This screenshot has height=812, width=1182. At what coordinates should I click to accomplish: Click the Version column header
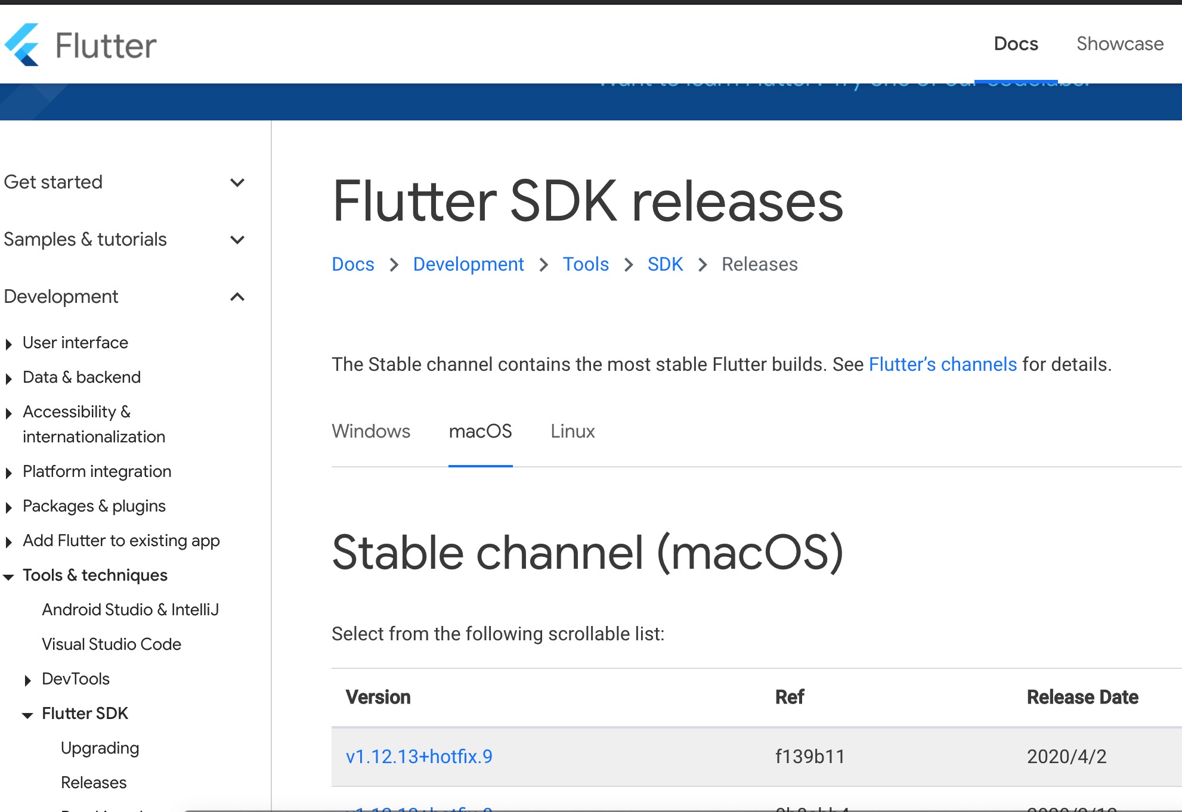coord(378,697)
